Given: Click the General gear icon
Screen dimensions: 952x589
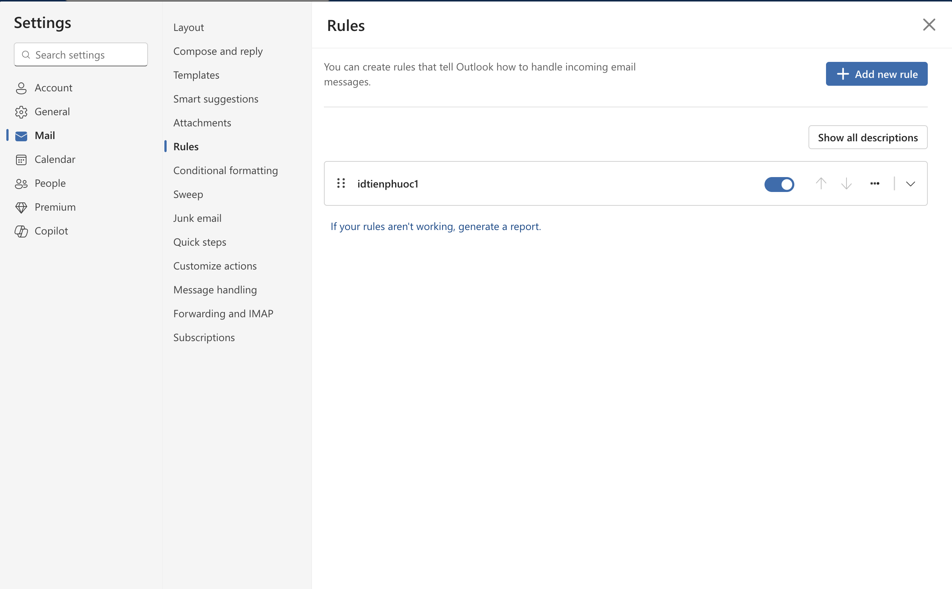Looking at the screenshot, I should point(21,112).
